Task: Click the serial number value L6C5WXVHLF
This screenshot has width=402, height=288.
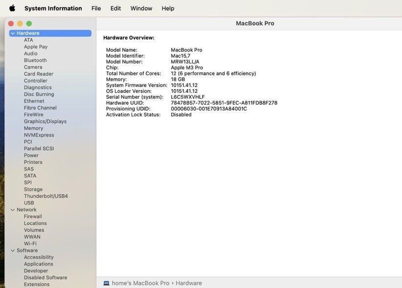Action: [x=188, y=97]
